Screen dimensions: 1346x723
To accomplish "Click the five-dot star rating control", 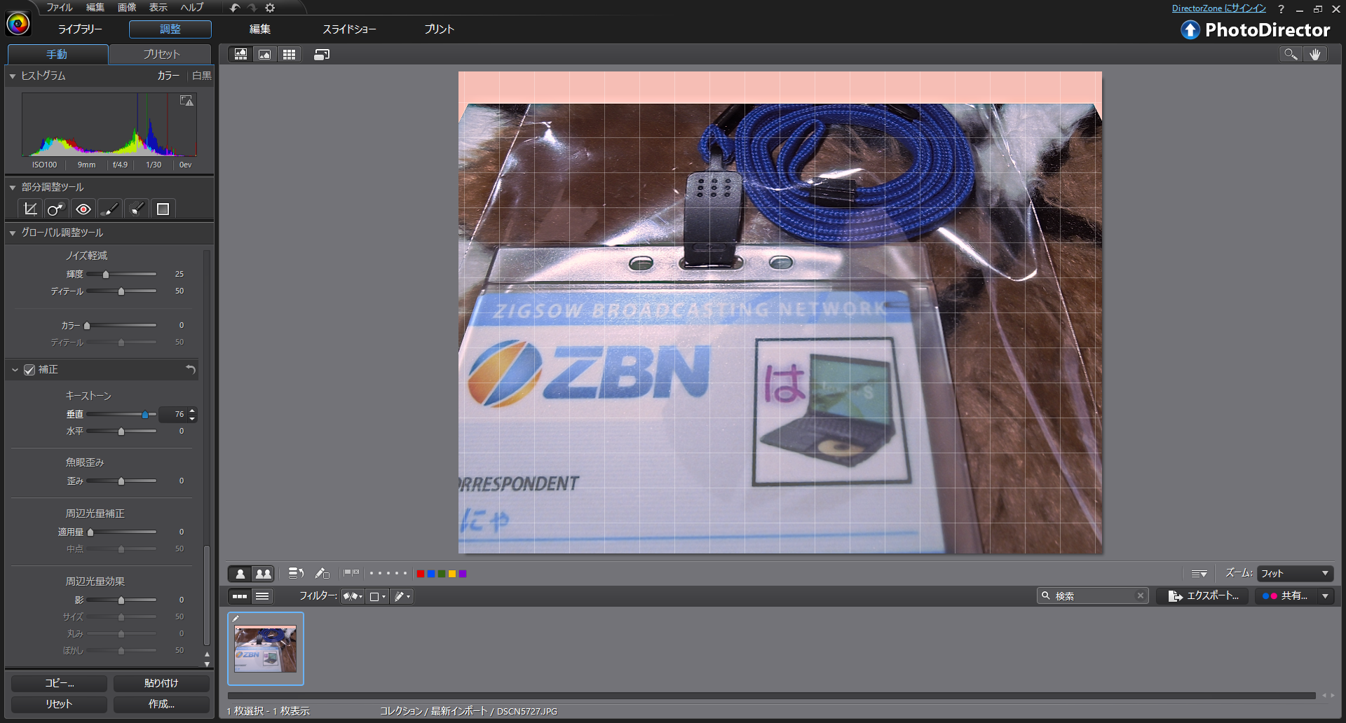I will pyautogui.click(x=388, y=573).
